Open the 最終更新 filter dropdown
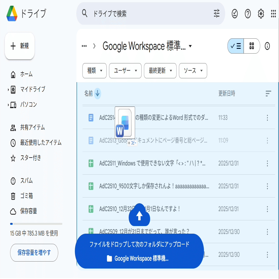 (160, 71)
